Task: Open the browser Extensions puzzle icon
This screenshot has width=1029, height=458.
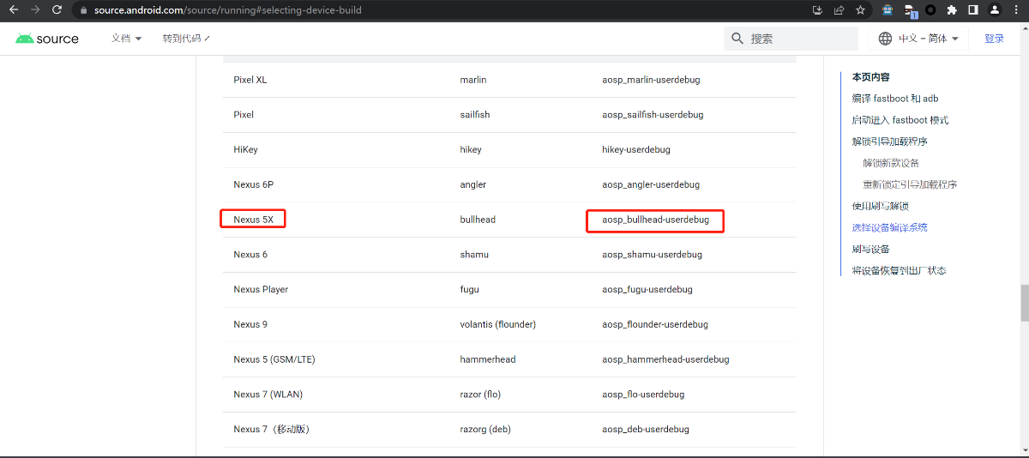Action: click(952, 10)
